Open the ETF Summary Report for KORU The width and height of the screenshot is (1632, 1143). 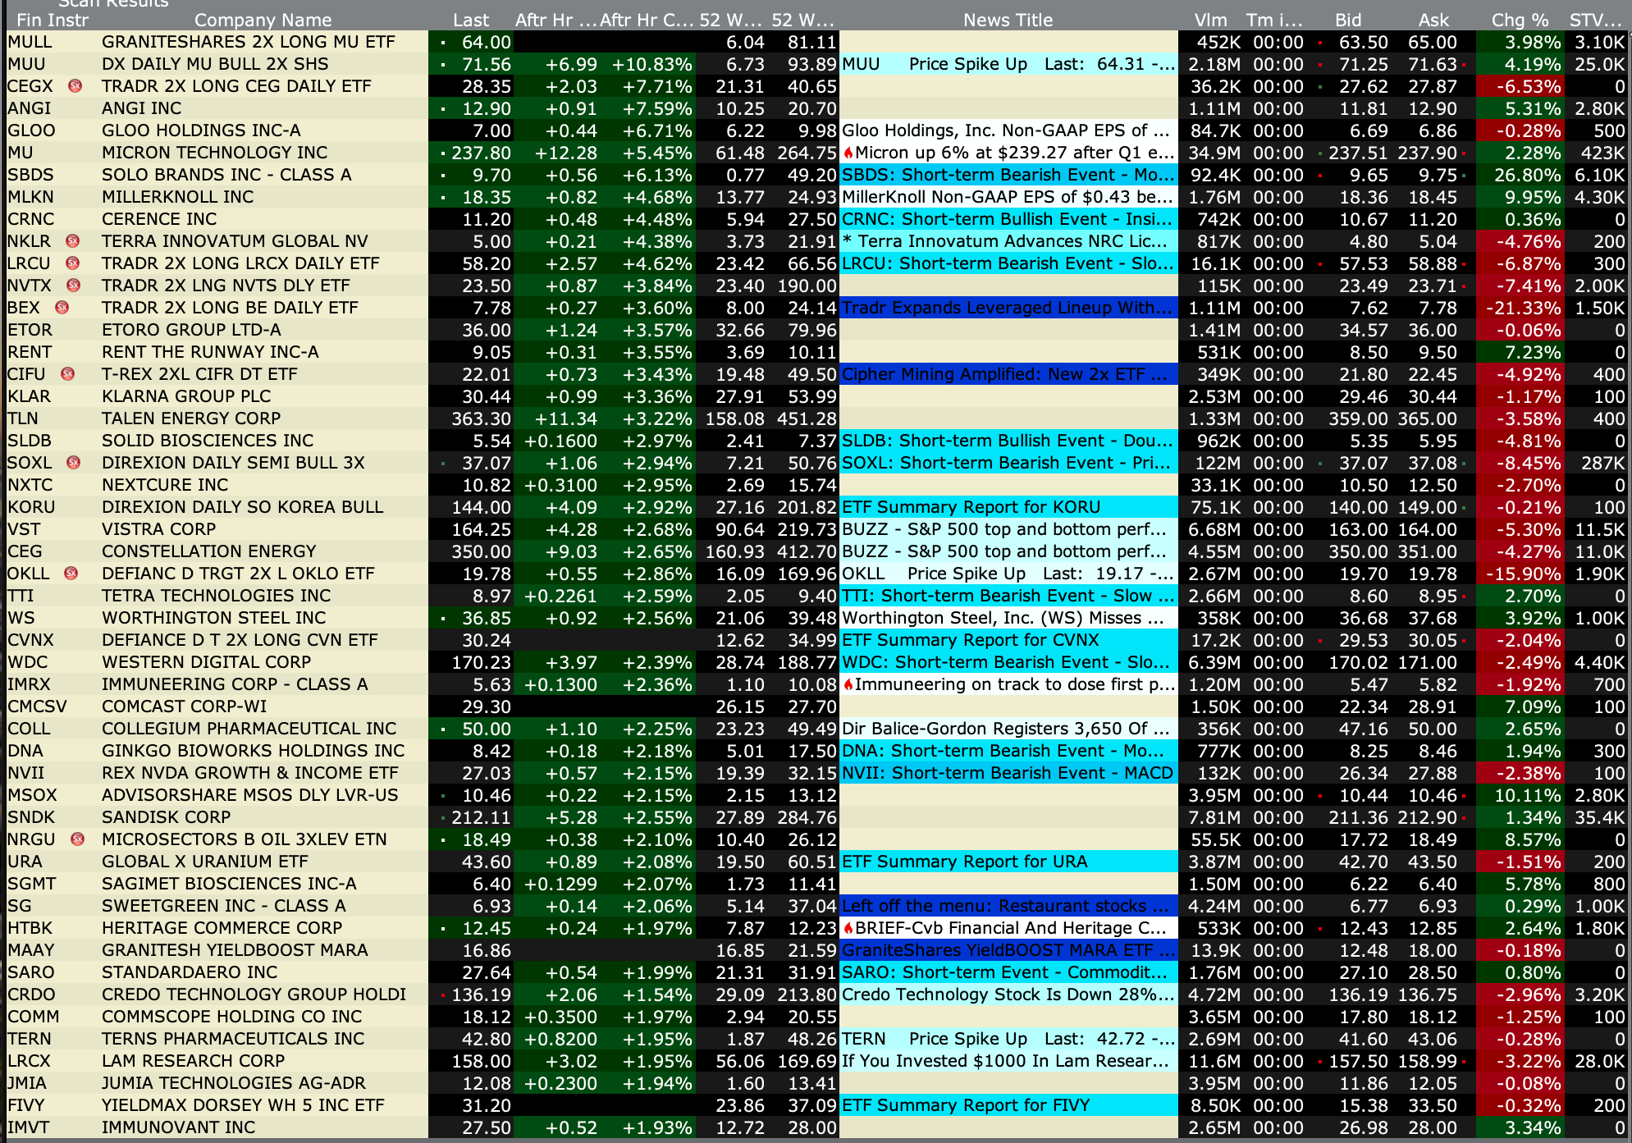pyautogui.click(x=971, y=507)
